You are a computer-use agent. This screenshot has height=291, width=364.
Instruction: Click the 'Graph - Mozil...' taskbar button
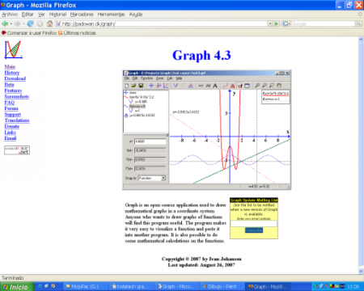click(x=268, y=287)
